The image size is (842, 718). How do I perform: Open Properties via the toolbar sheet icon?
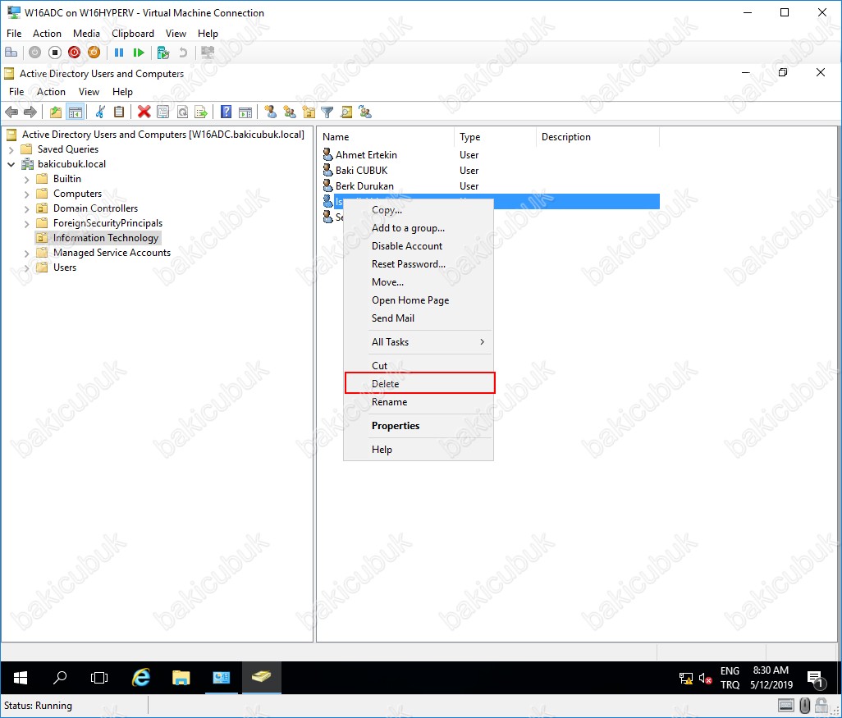click(162, 112)
